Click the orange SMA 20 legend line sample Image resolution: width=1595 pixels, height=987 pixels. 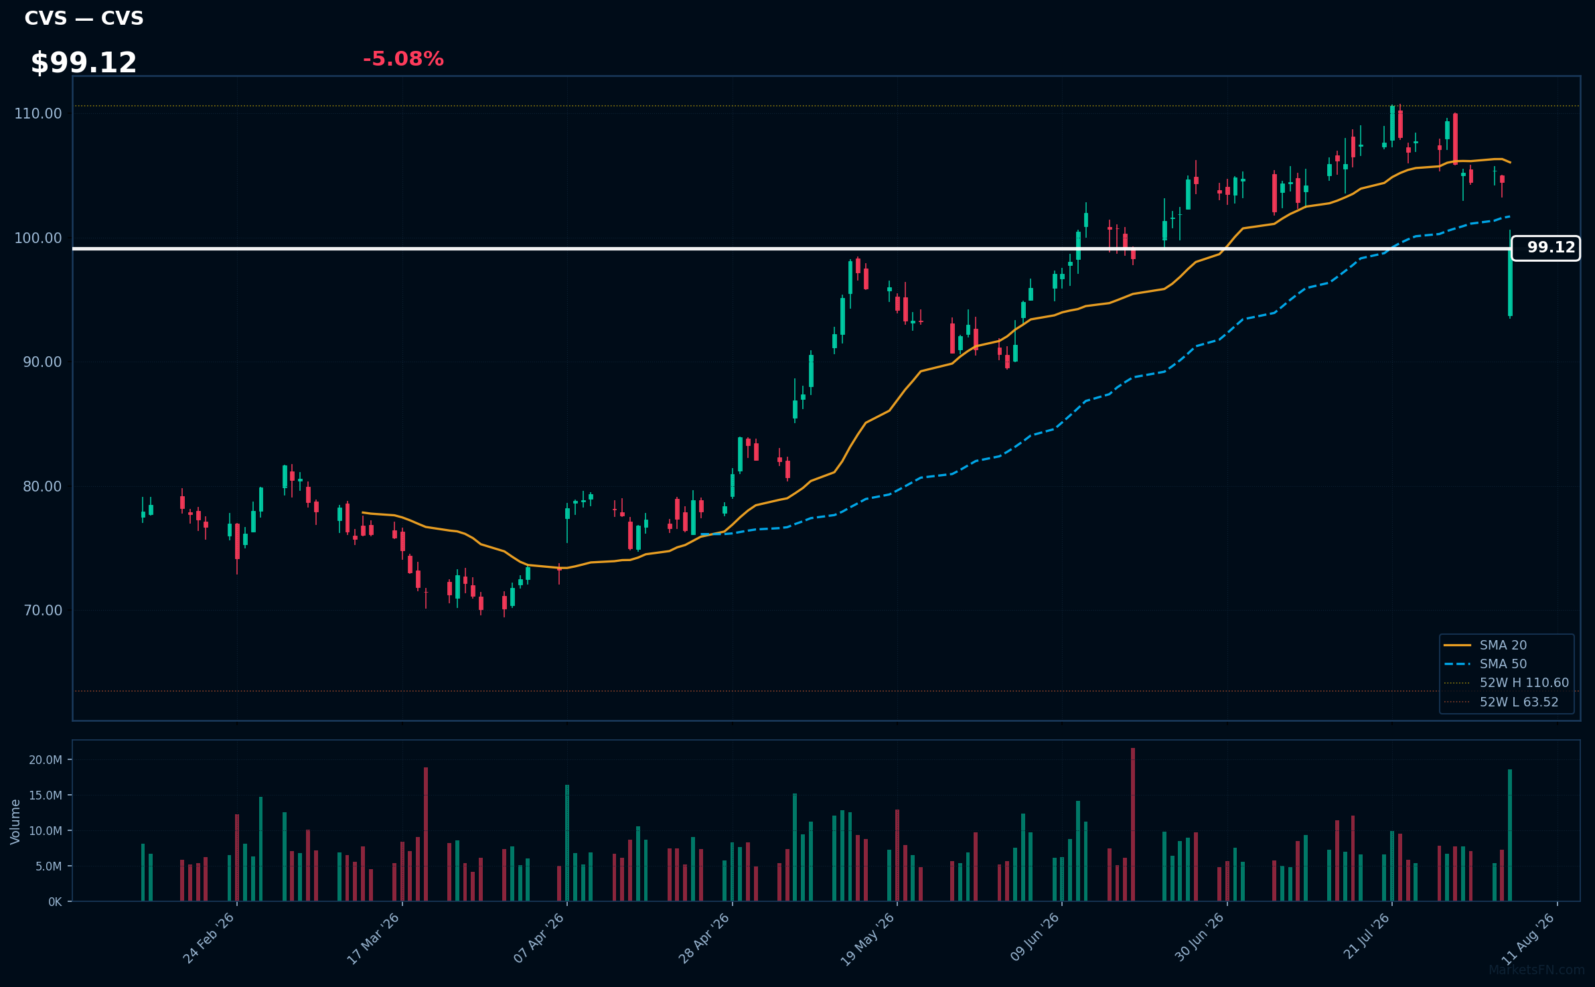1457,645
